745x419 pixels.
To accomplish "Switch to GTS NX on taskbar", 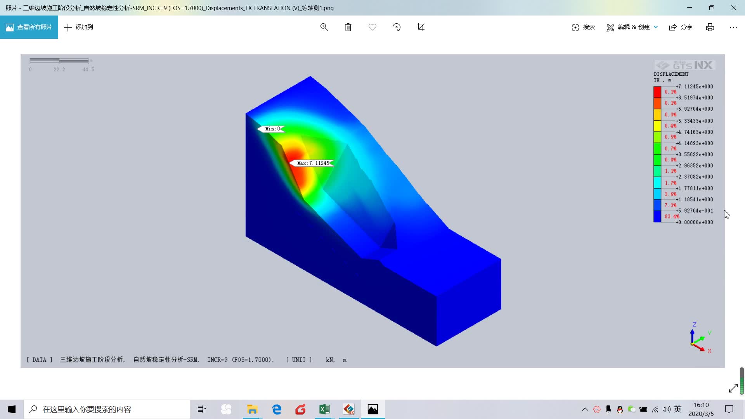I will click(x=349, y=409).
